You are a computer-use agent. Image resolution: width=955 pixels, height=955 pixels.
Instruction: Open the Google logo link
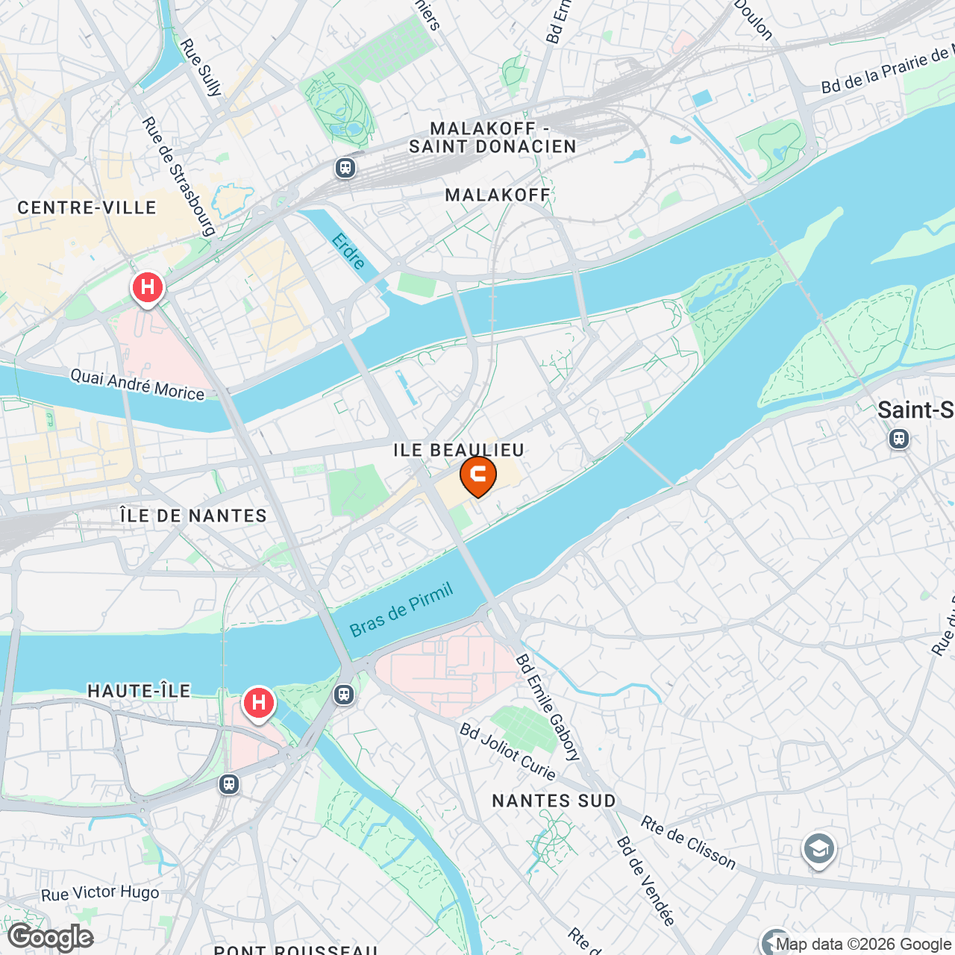(x=51, y=937)
